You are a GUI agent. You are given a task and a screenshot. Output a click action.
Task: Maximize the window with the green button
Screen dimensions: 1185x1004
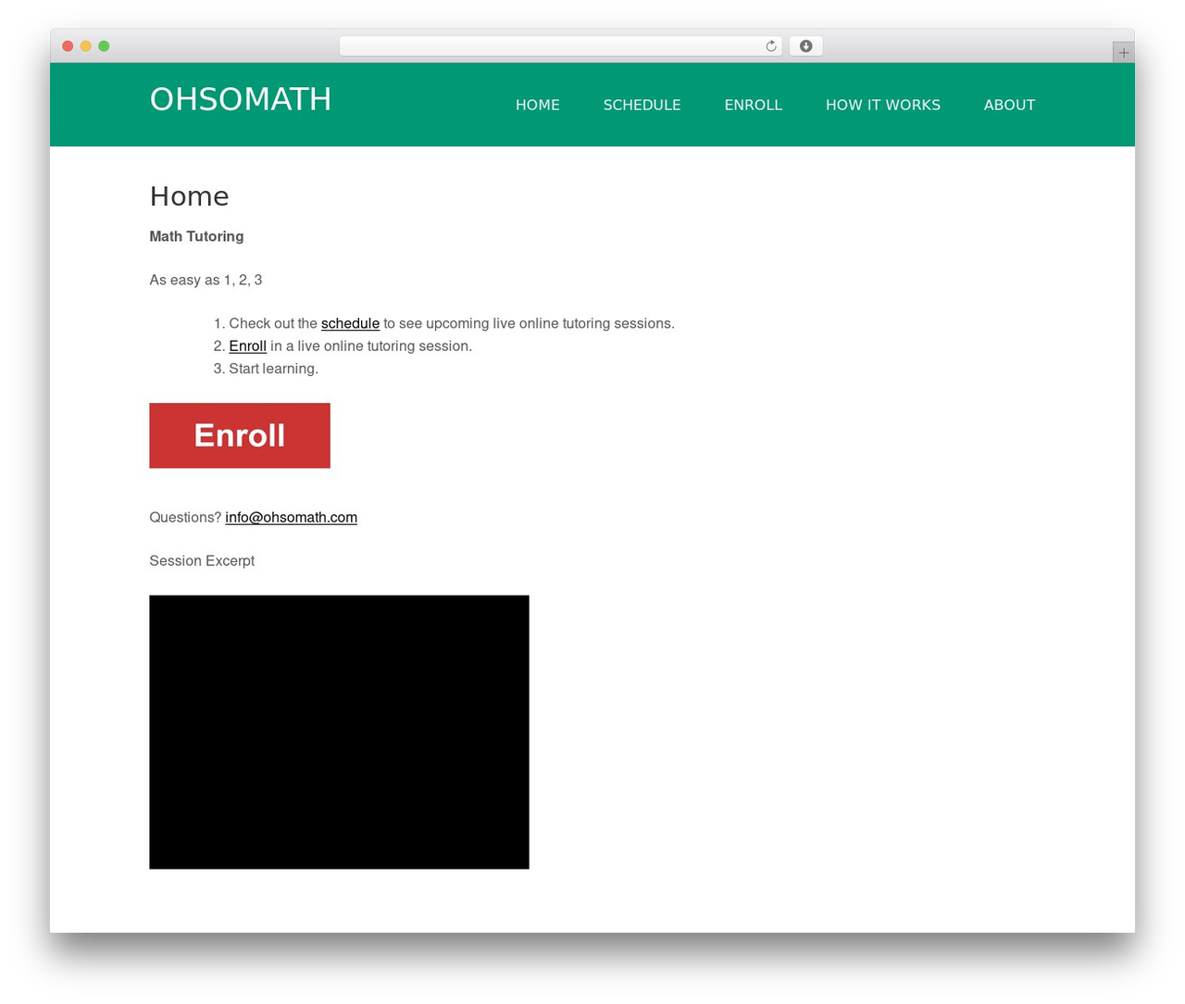[104, 46]
